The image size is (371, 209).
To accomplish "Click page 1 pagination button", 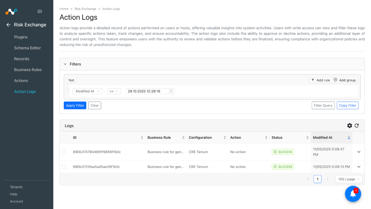I will pos(317,179).
